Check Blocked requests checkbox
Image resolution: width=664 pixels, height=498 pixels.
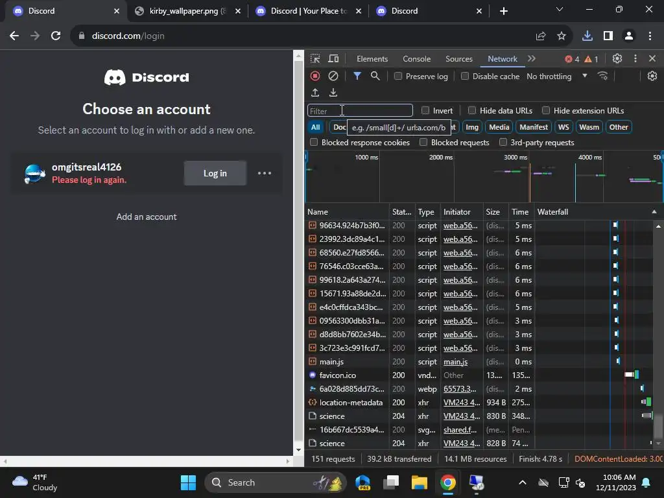pyautogui.click(x=423, y=142)
